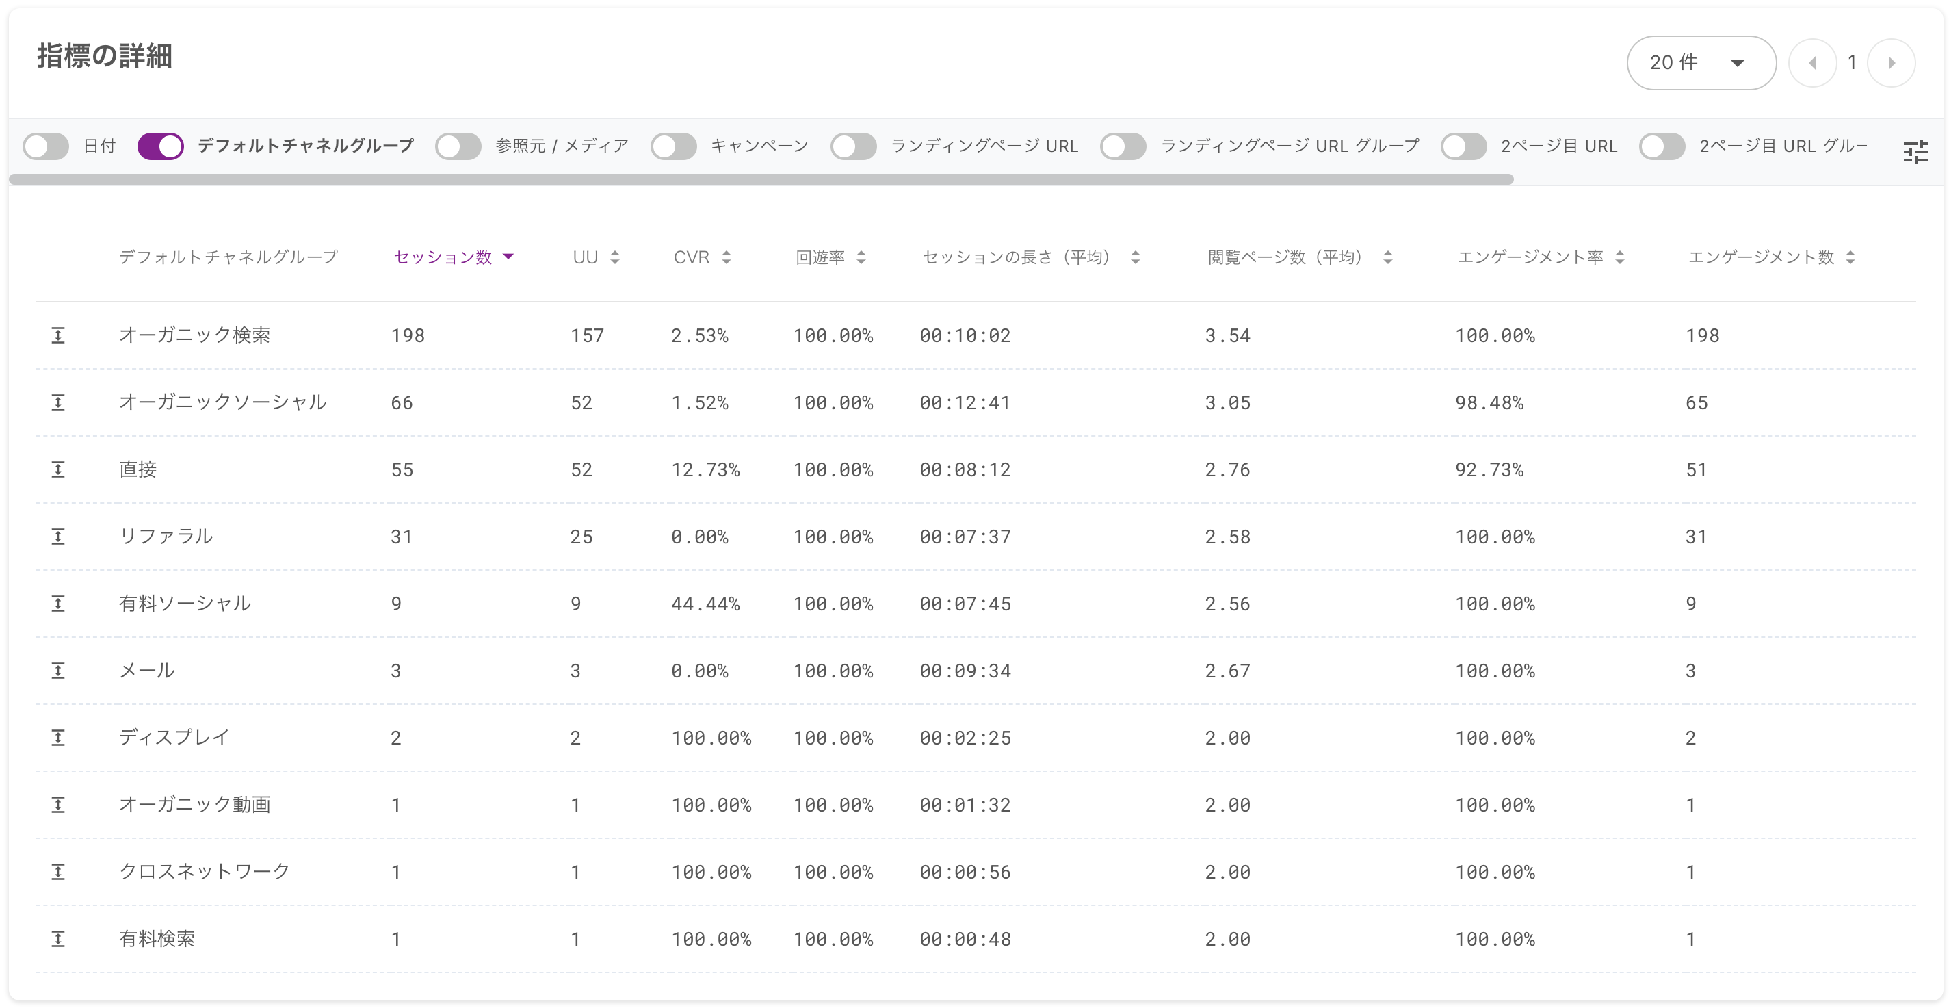Screen dimensions: 1949x1008
Task: Expand the リファラル row icon
Action: tap(58, 537)
